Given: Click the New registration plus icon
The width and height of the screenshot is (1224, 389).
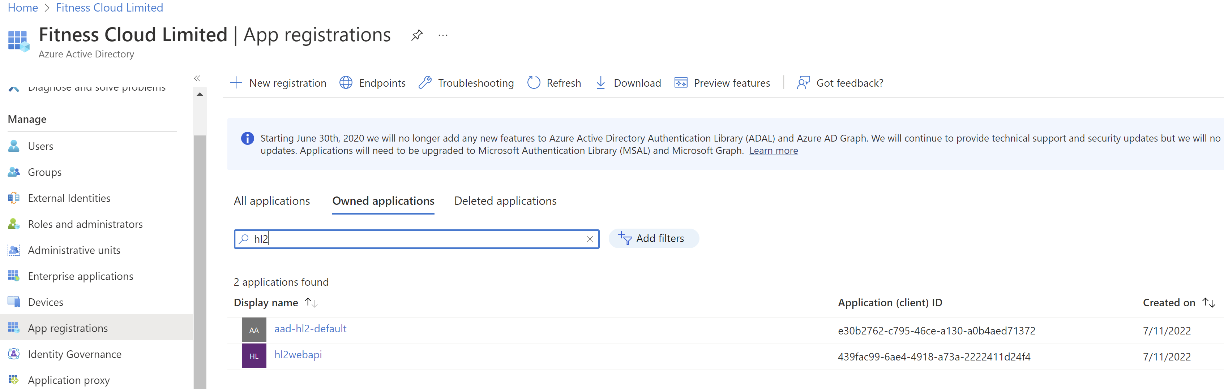Looking at the screenshot, I should point(236,83).
